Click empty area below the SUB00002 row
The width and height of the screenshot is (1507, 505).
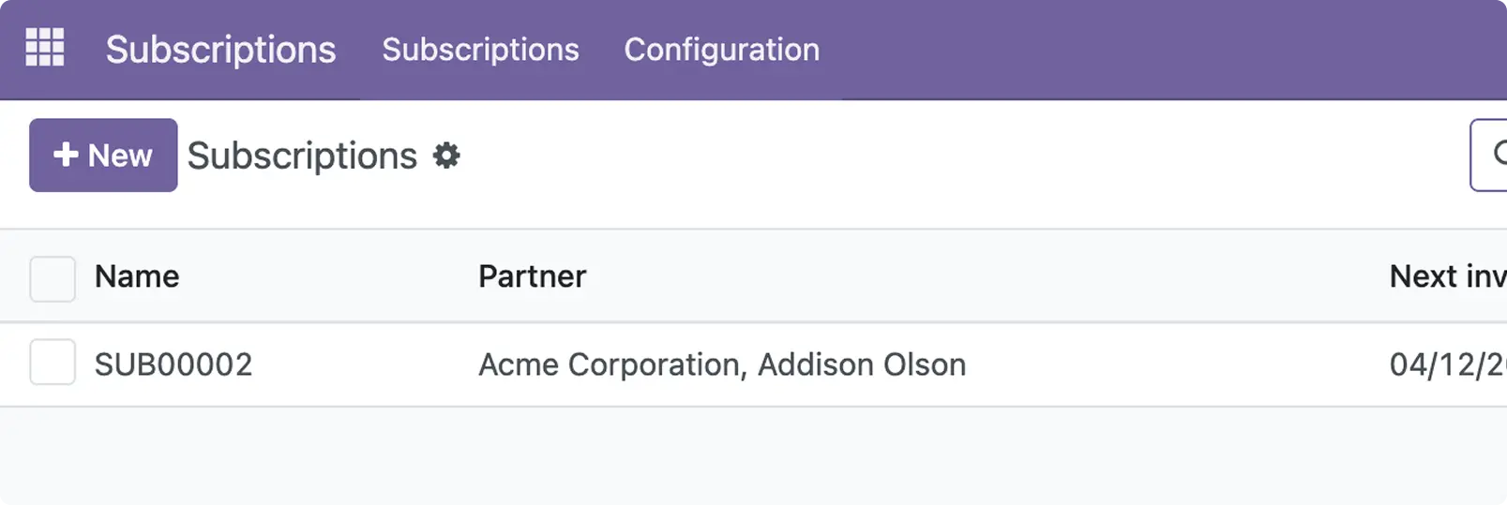click(750, 459)
